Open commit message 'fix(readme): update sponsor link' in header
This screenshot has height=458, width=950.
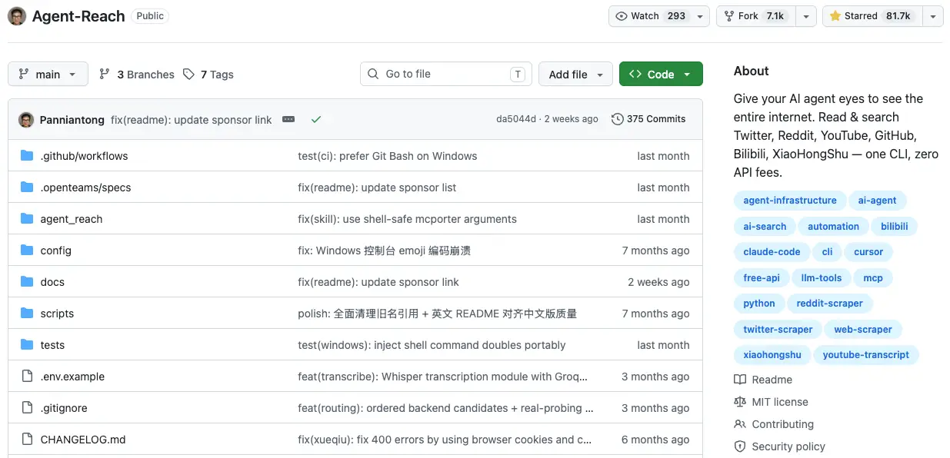click(x=192, y=119)
